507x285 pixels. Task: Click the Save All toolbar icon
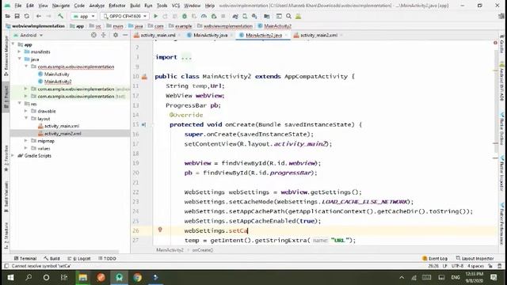17,16
